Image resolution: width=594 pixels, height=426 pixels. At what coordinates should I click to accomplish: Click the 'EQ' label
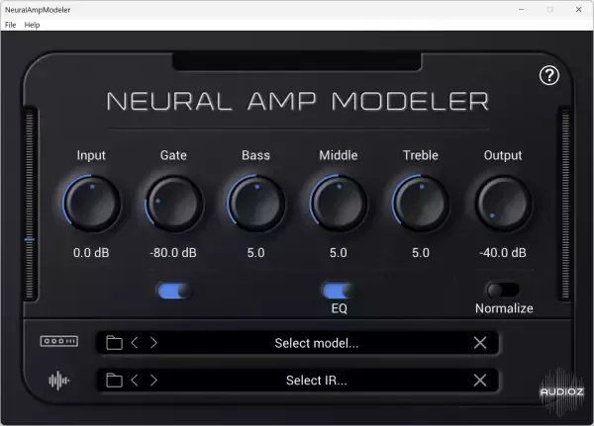[339, 308]
